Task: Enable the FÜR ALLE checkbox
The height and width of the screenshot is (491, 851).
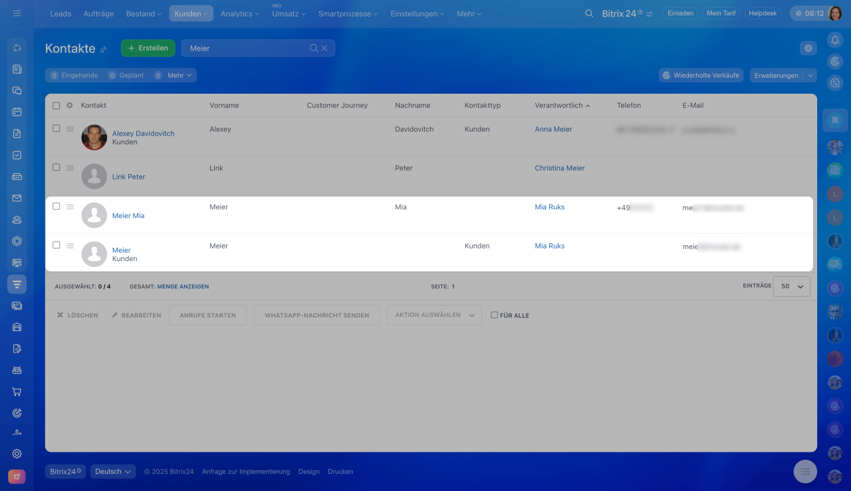Action: [494, 315]
